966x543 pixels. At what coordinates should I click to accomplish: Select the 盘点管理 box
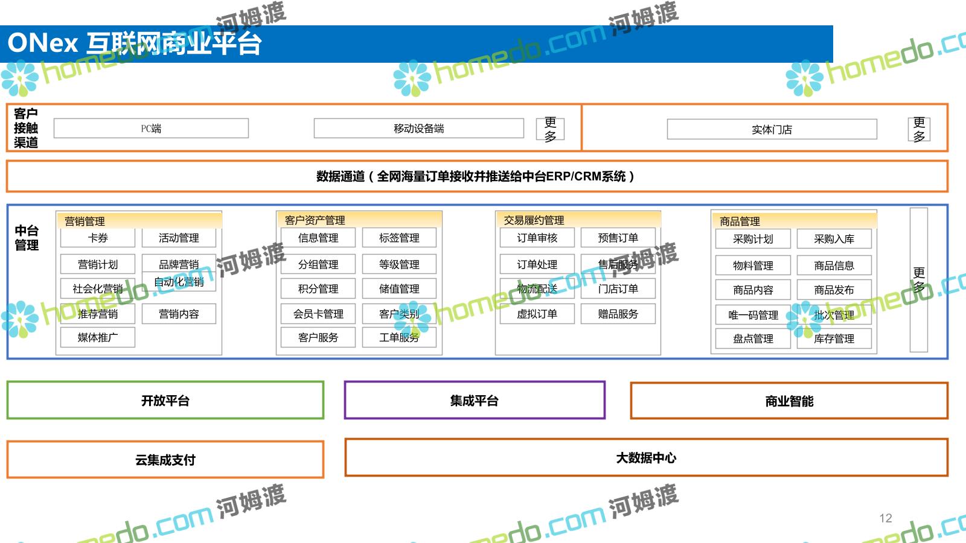[x=753, y=338]
